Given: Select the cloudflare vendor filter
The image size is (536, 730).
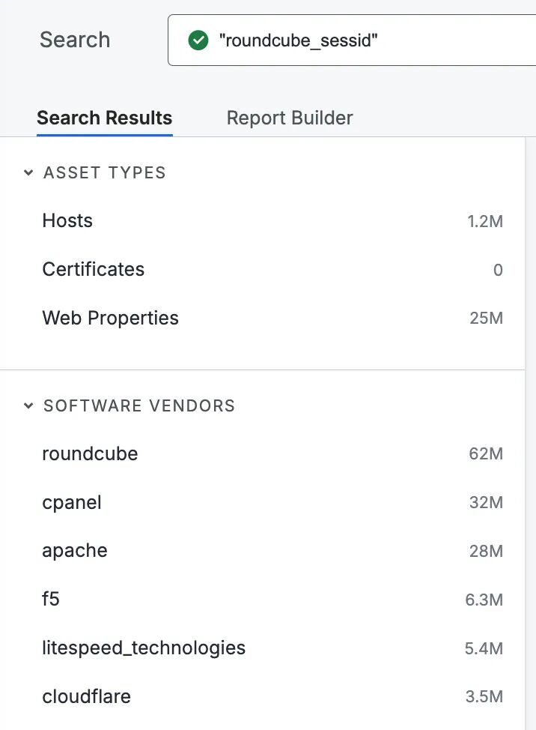Looking at the screenshot, I should click(86, 696).
